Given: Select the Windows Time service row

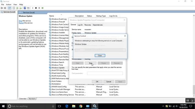Looking at the screenshot, I should pyautogui.click(x=57, y=65).
